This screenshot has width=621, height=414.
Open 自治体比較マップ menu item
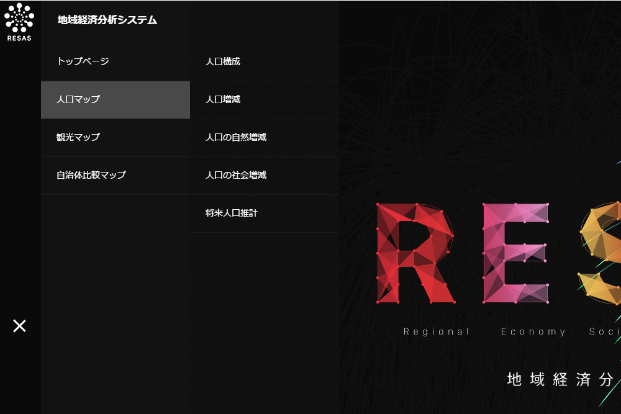point(116,175)
